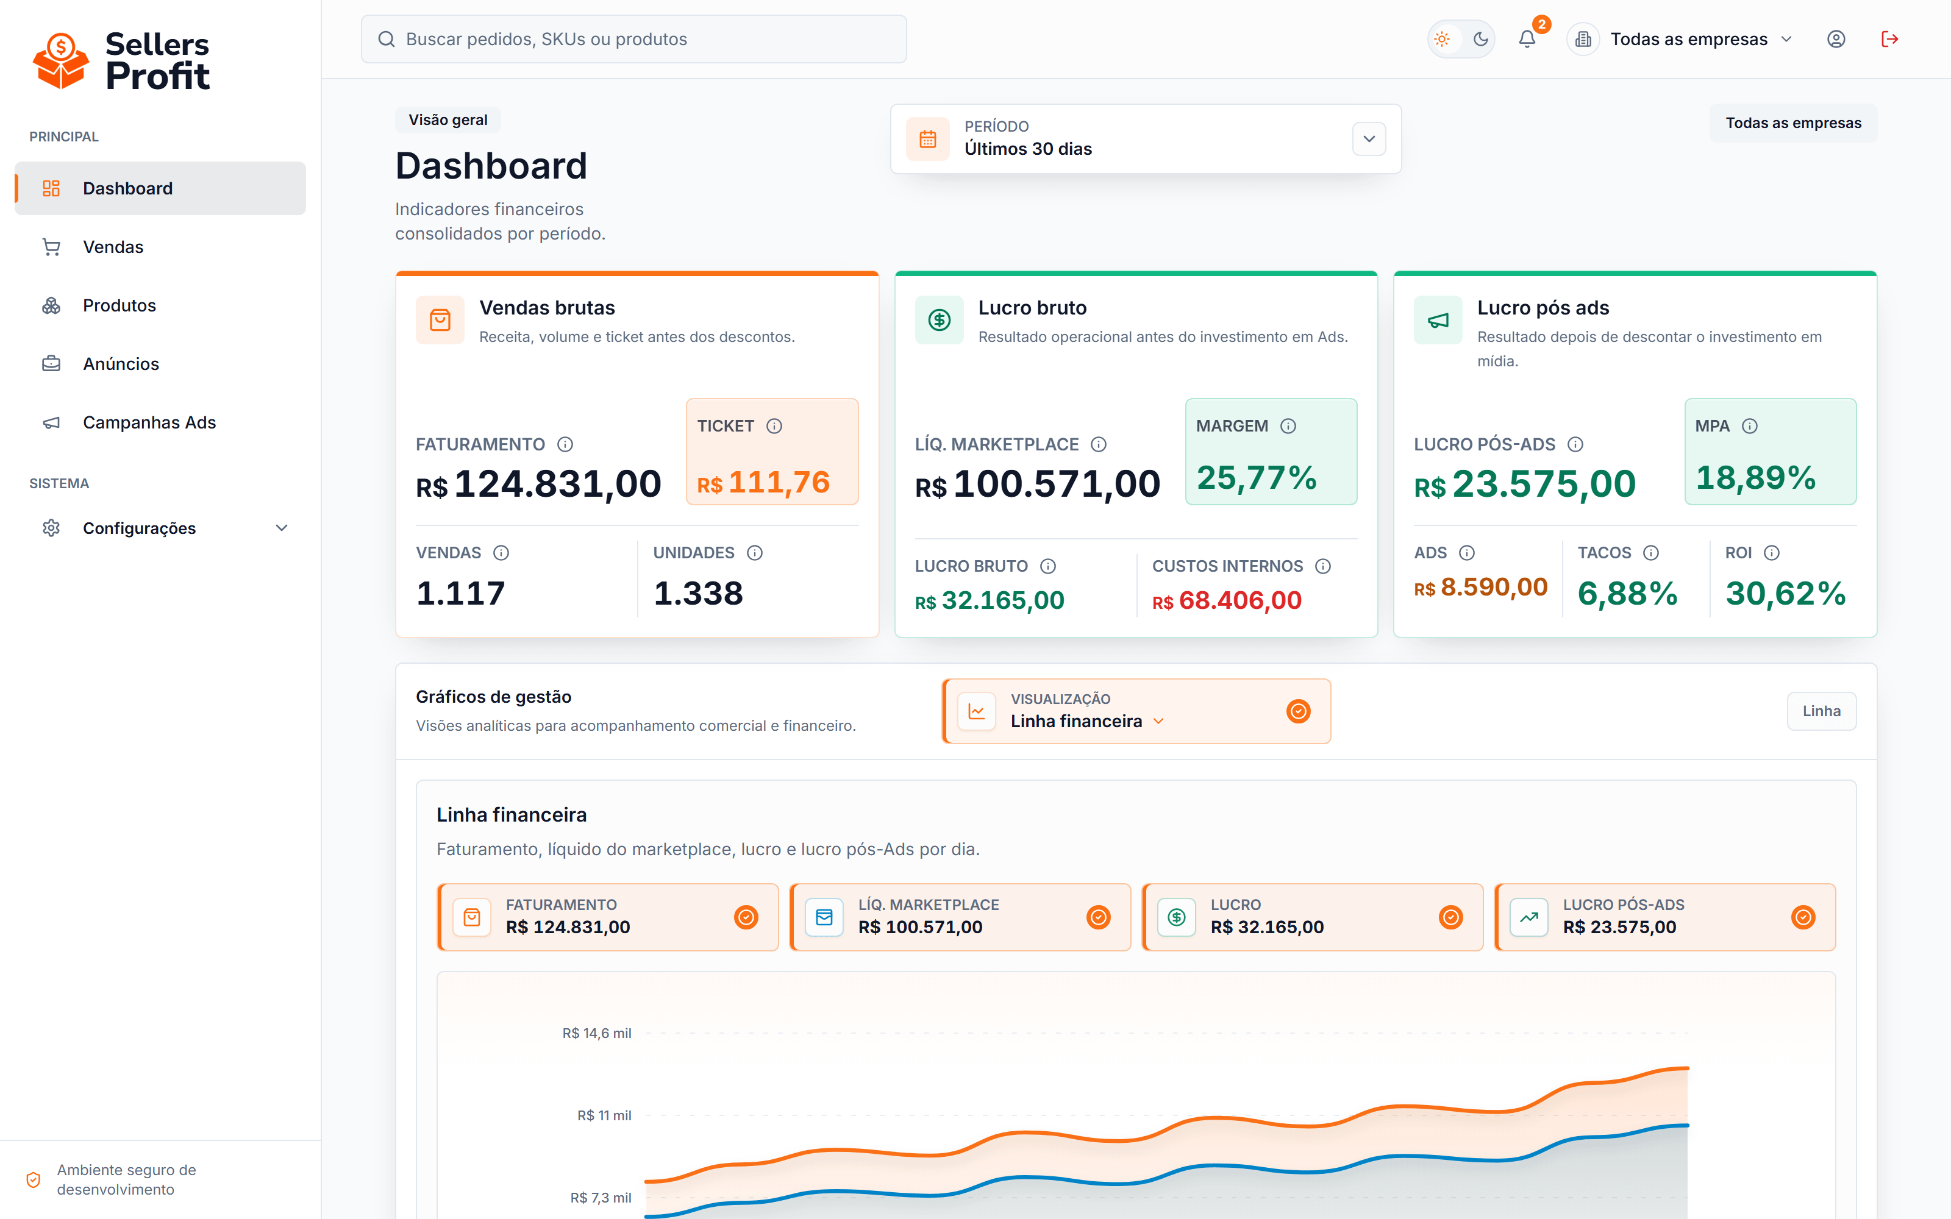Open Todas as empresas header dropdown
Viewport: 1951px width, 1219px height.
click(1680, 38)
